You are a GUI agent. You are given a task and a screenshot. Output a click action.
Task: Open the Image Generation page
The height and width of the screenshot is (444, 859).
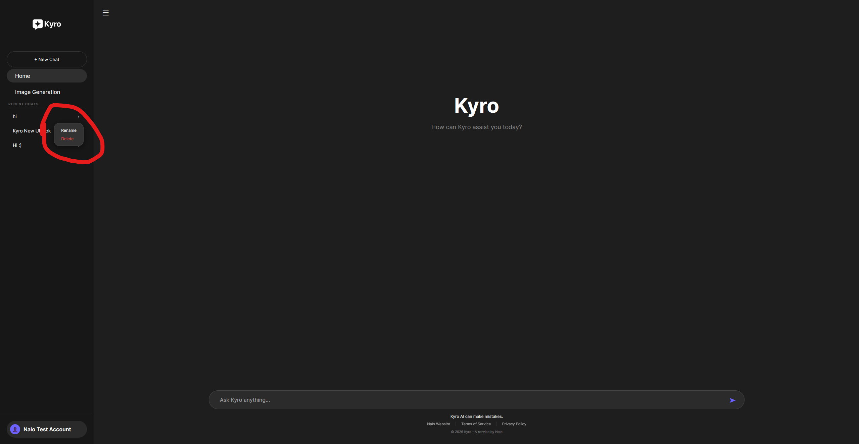click(x=38, y=92)
